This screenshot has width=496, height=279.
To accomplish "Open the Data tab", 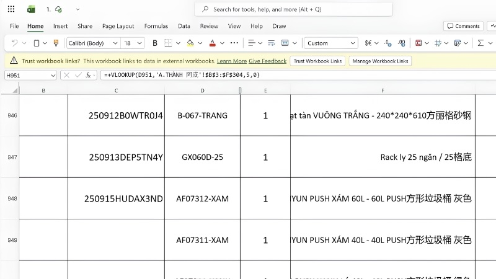I will tap(184, 26).
